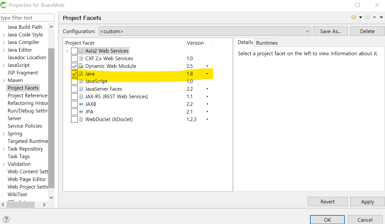This screenshot has height=224, width=385.
Task: Click the Delete configuration button
Action: coord(367,31)
